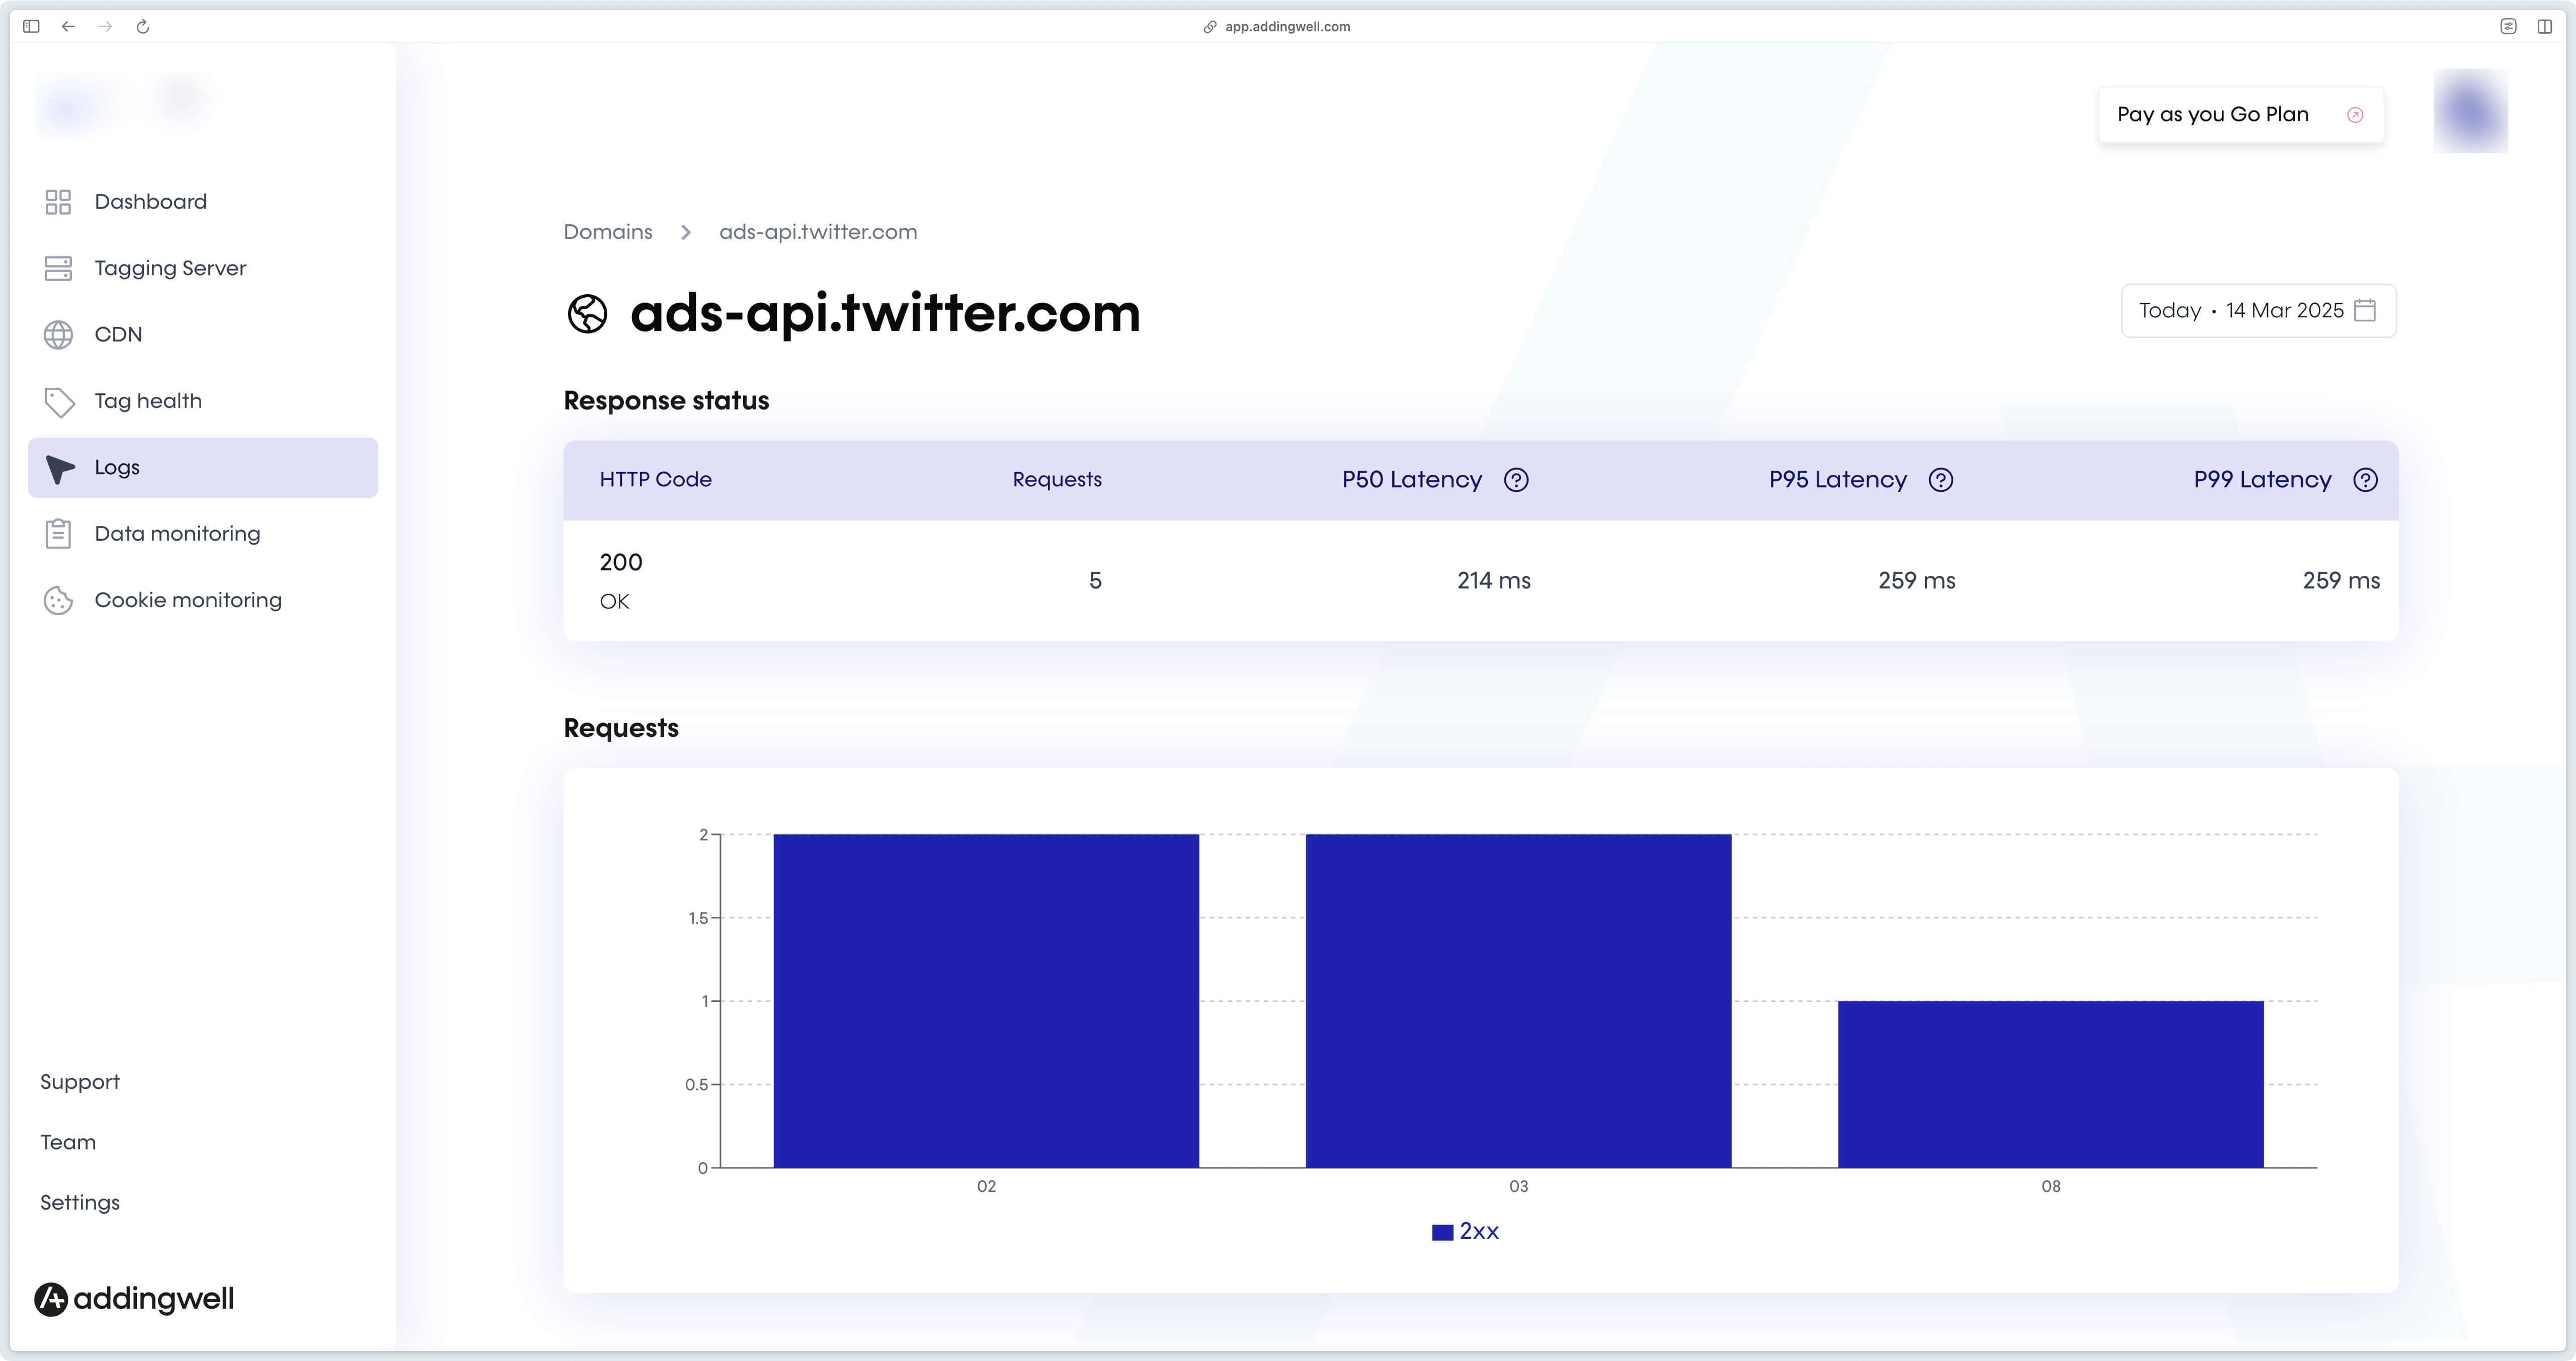
Task: Click the Tag health tag icon
Action: (59, 402)
